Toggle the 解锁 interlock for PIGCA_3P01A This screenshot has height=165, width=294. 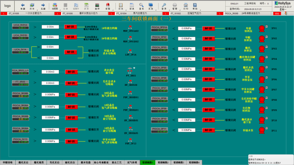[x=208, y=29]
